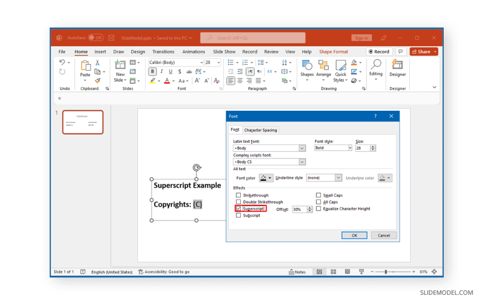Open the Transitions tab
Screen dimensions: 493x305
(163, 51)
